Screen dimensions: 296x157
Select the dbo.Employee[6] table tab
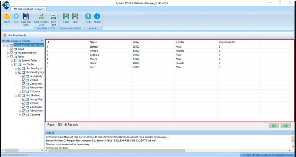(17, 35)
